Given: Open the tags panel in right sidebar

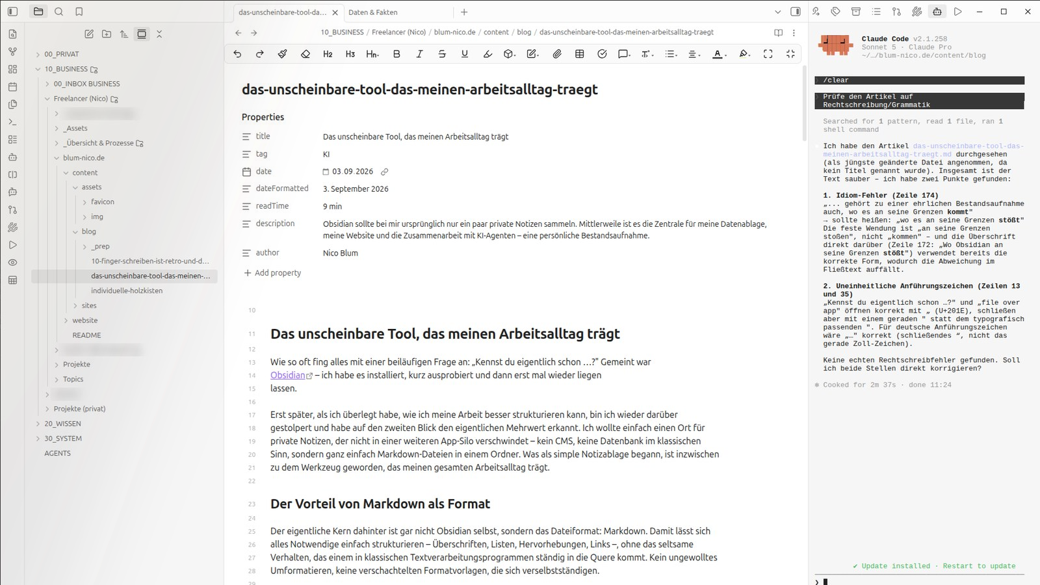Looking at the screenshot, I should 836,12.
